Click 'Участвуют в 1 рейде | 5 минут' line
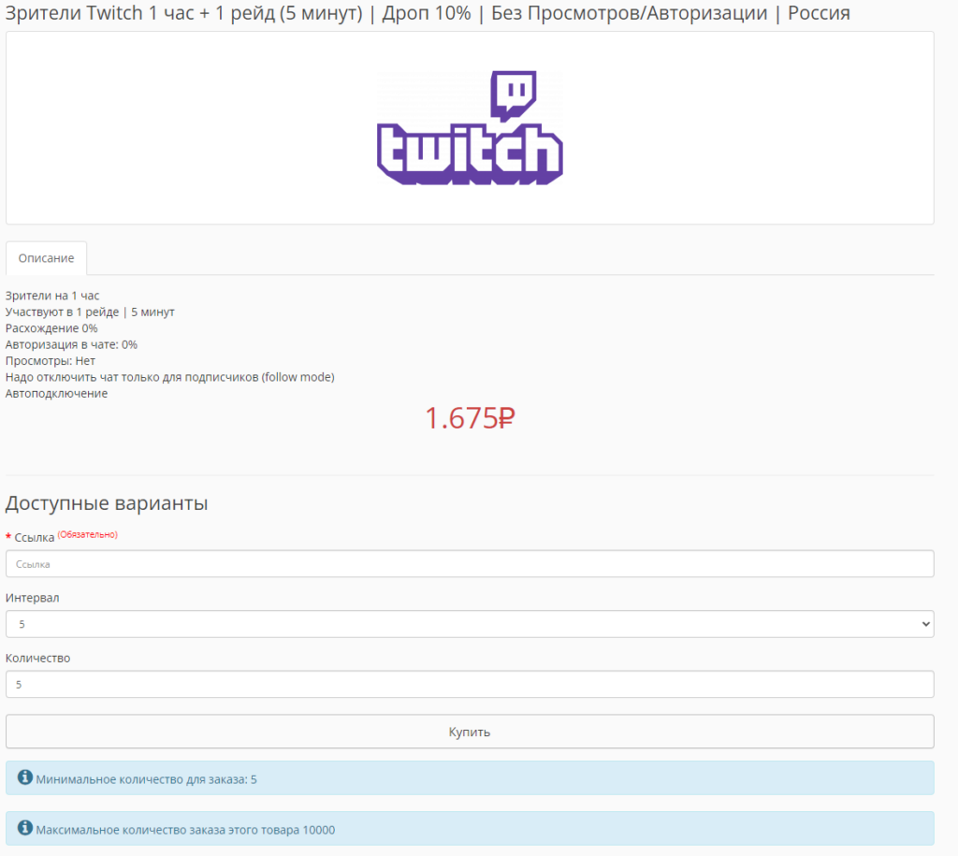This screenshot has height=856, width=958. [90, 312]
